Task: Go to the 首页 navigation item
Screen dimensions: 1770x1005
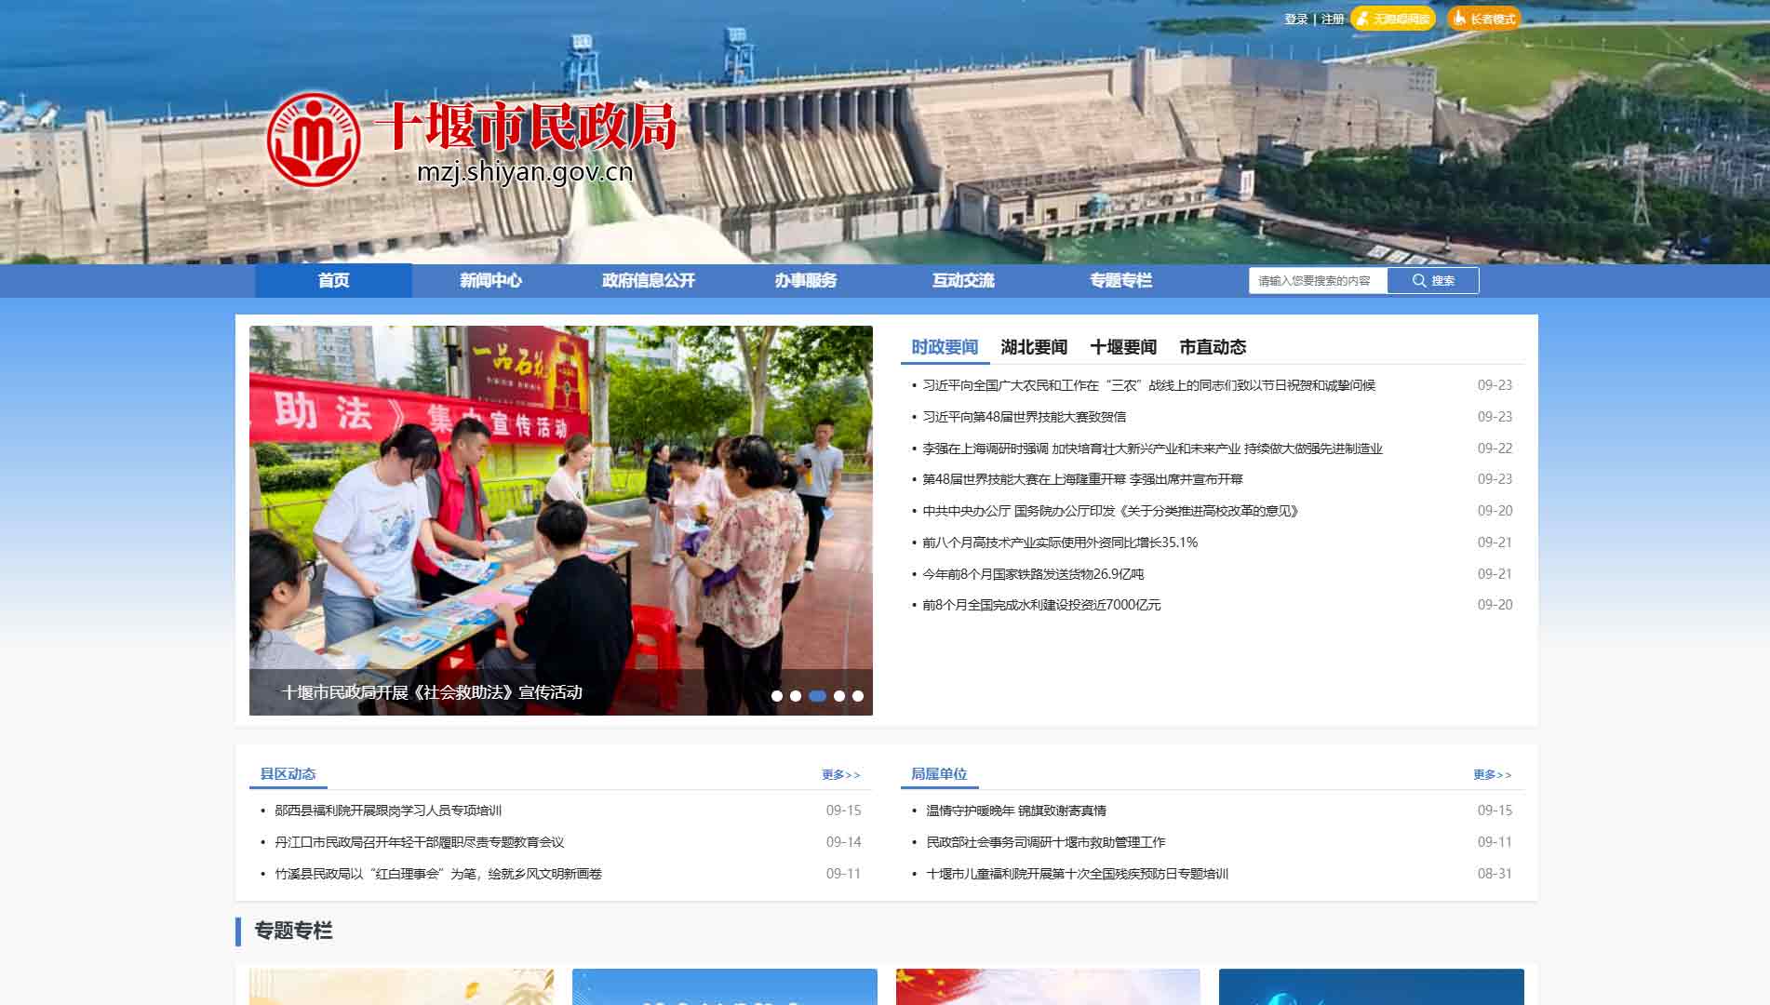Action: [333, 280]
